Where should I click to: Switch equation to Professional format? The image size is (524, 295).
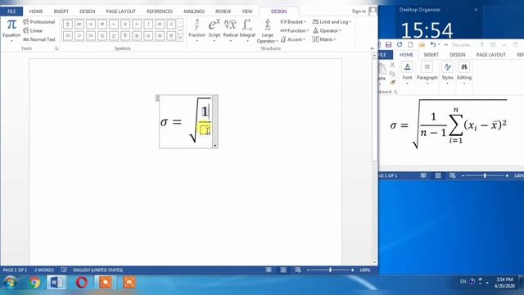coord(39,22)
